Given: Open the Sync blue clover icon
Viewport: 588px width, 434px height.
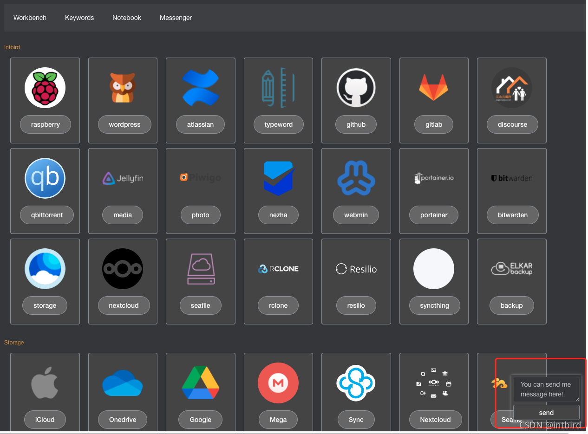Looking at the screenshot, I should pos(356,383).
